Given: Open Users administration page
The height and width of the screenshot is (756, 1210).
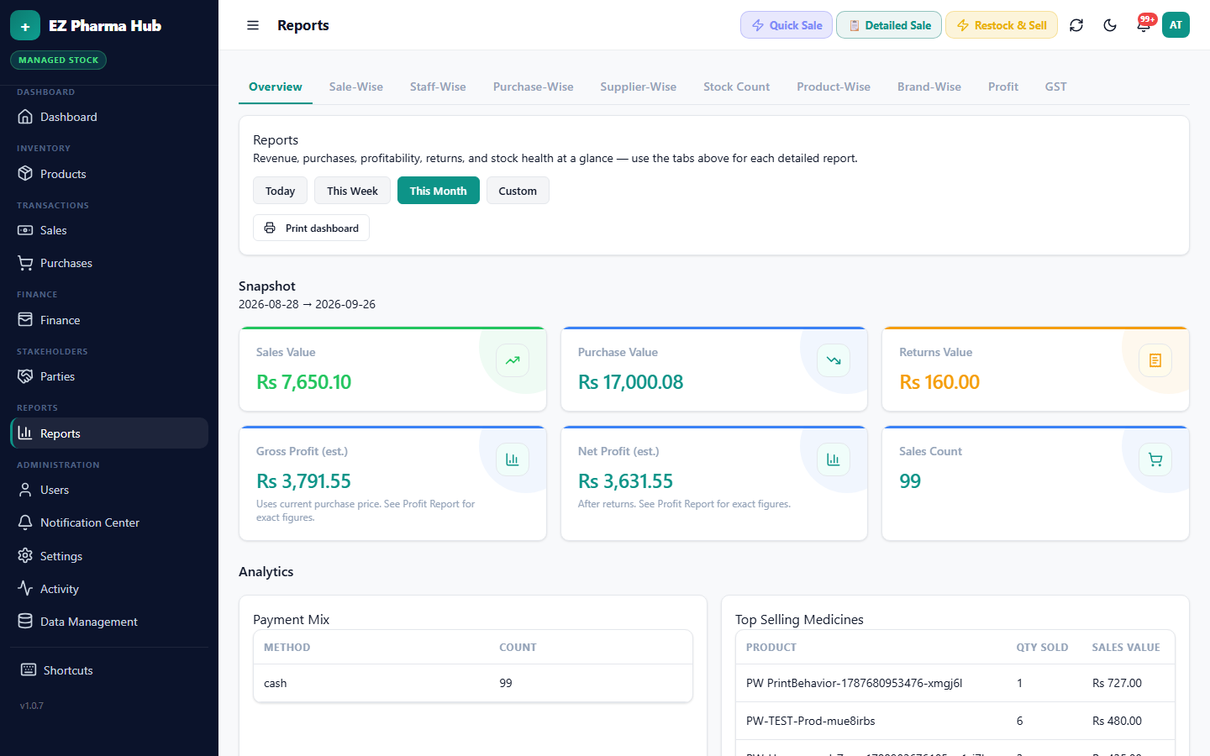Looking at the screenshot, I should pos(109,490).
